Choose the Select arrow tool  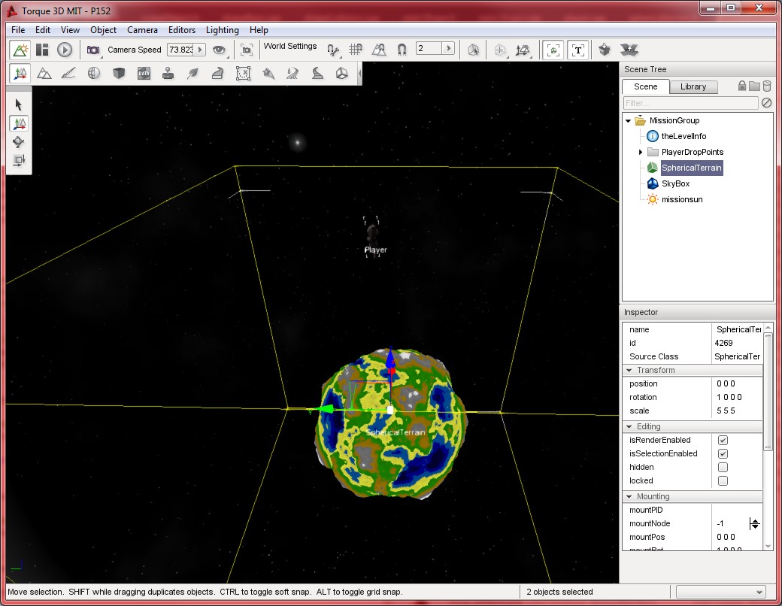(x=19, y=105)
